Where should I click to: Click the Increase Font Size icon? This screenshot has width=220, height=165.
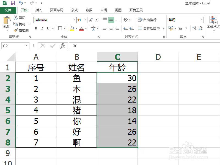91,20
